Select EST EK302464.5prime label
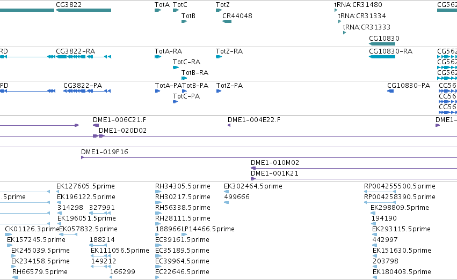This screenshot has height=280, width=457. pos(253,186)
